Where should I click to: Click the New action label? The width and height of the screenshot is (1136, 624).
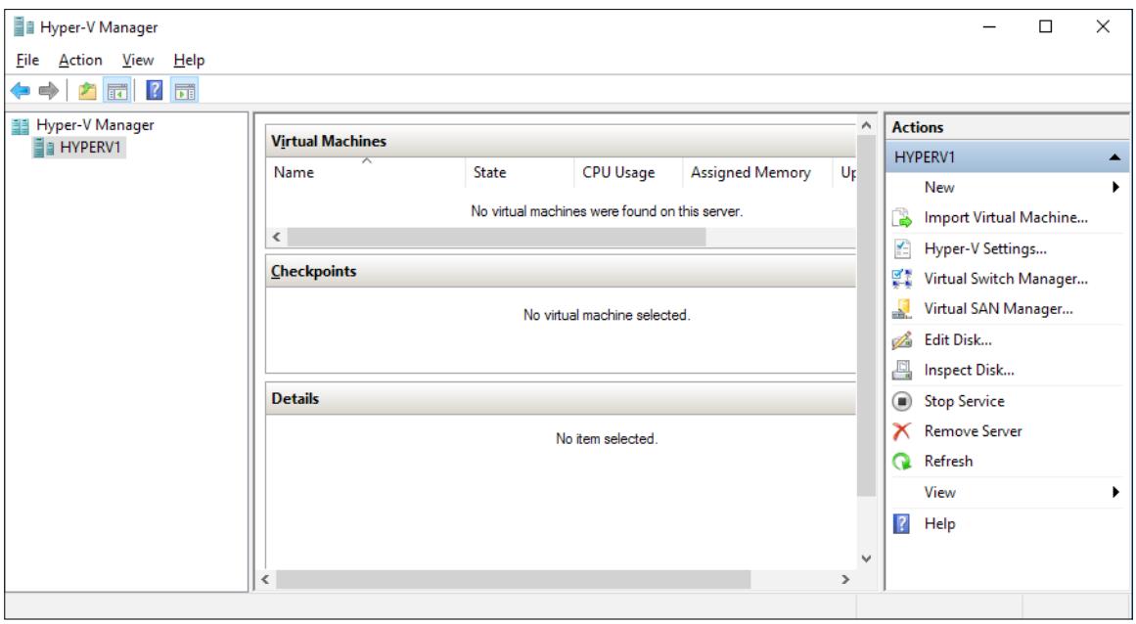(939, 188)
